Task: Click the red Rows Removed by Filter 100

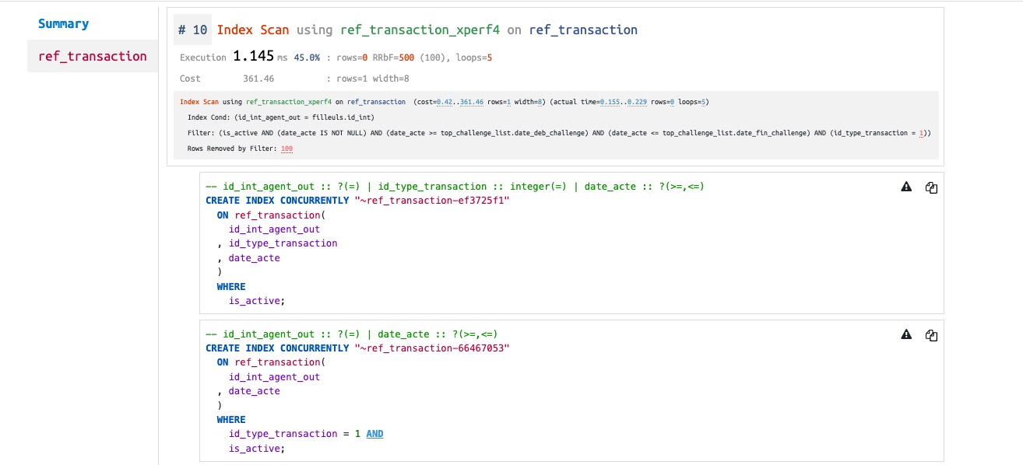Action: coord(287,149)
